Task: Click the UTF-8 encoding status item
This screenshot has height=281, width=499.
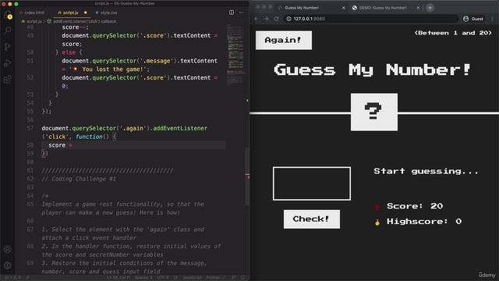Action: [163, 278]
